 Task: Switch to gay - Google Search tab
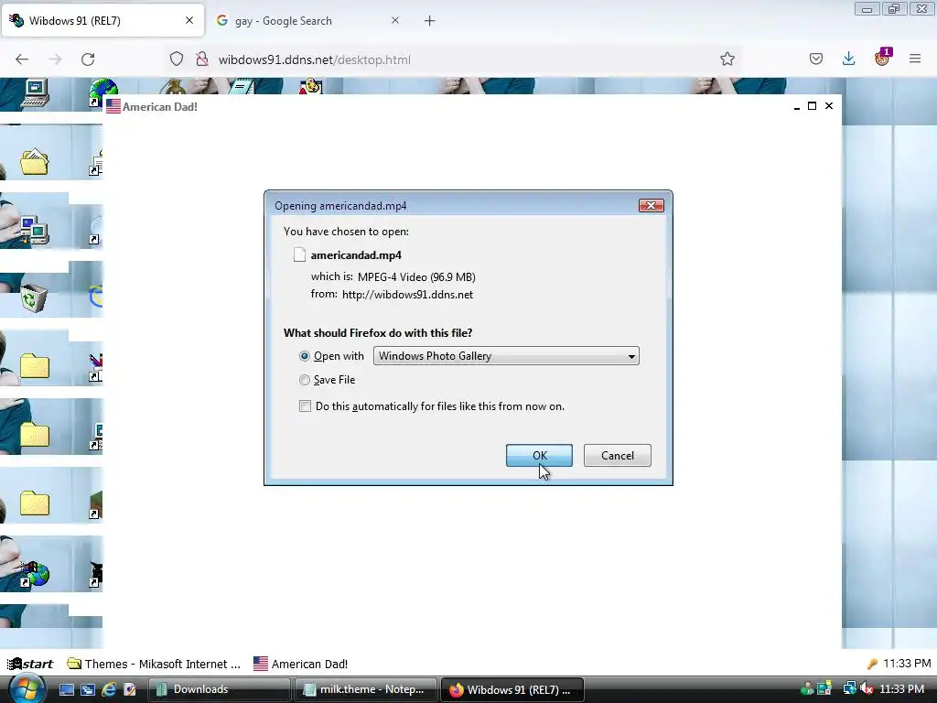[x=309, y=20]
